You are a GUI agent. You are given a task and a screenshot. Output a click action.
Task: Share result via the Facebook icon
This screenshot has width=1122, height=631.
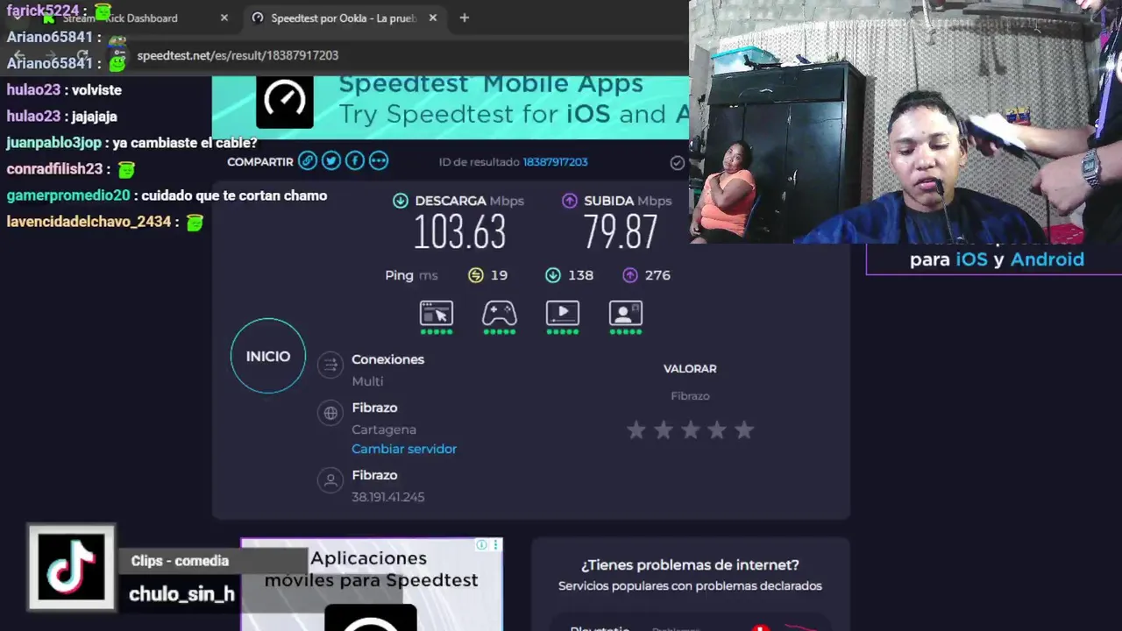click(354, 160)
